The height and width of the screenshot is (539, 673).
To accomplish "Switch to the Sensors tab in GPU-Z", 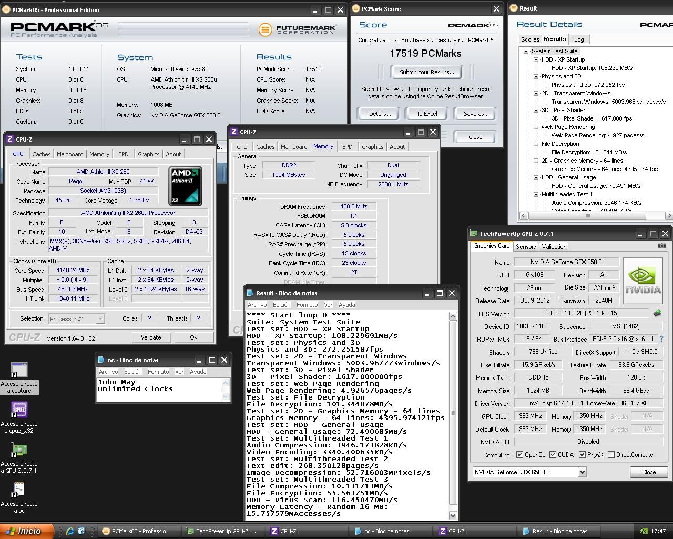I will click(526, 246).
